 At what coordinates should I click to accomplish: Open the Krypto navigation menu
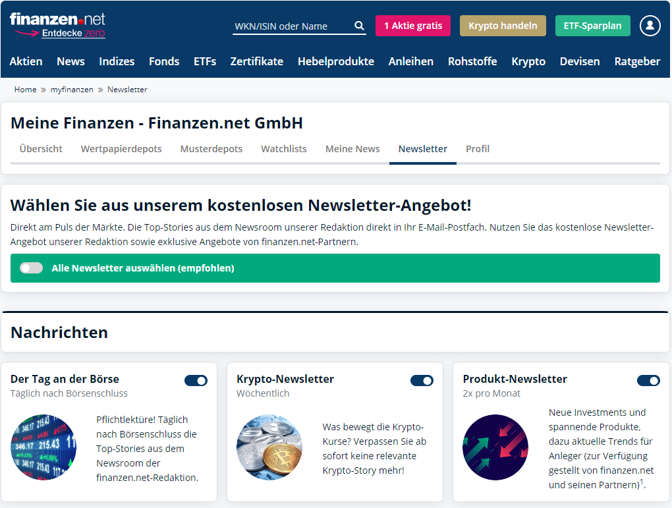point(528,62)
